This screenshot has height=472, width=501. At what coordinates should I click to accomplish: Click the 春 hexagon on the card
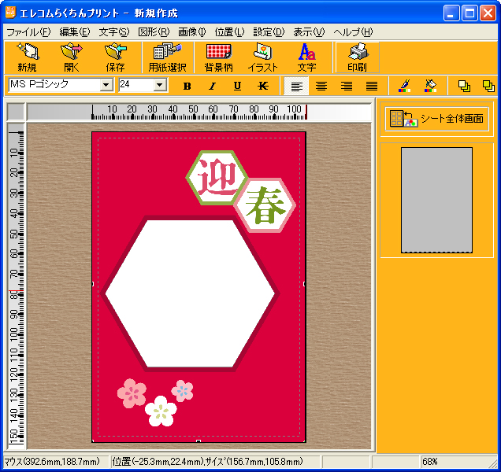265,205
